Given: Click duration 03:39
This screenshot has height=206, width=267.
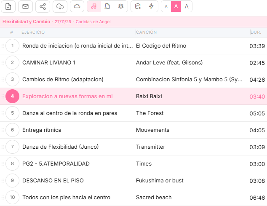Looking at the screenshot, I should pos(257,46).
